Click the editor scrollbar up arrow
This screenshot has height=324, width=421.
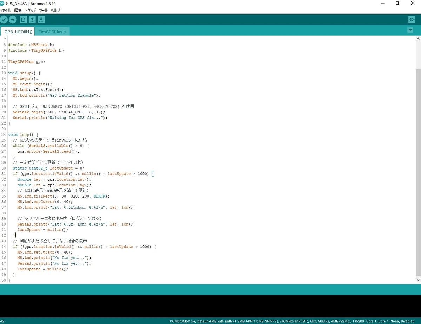pos(418,39)
